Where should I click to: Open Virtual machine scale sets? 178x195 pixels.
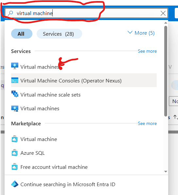tap(84, 95)
